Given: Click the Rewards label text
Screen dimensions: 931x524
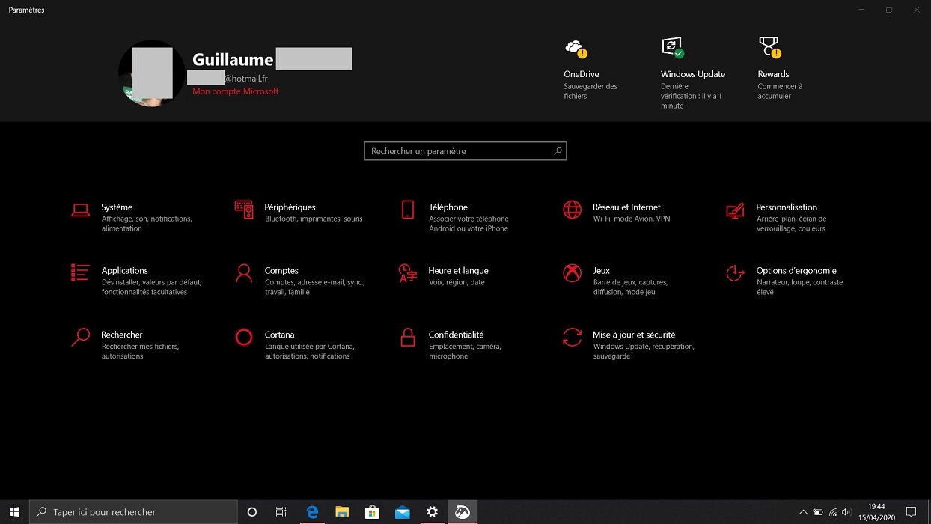Looking at the screenshot, I should [x=773, y=74].
